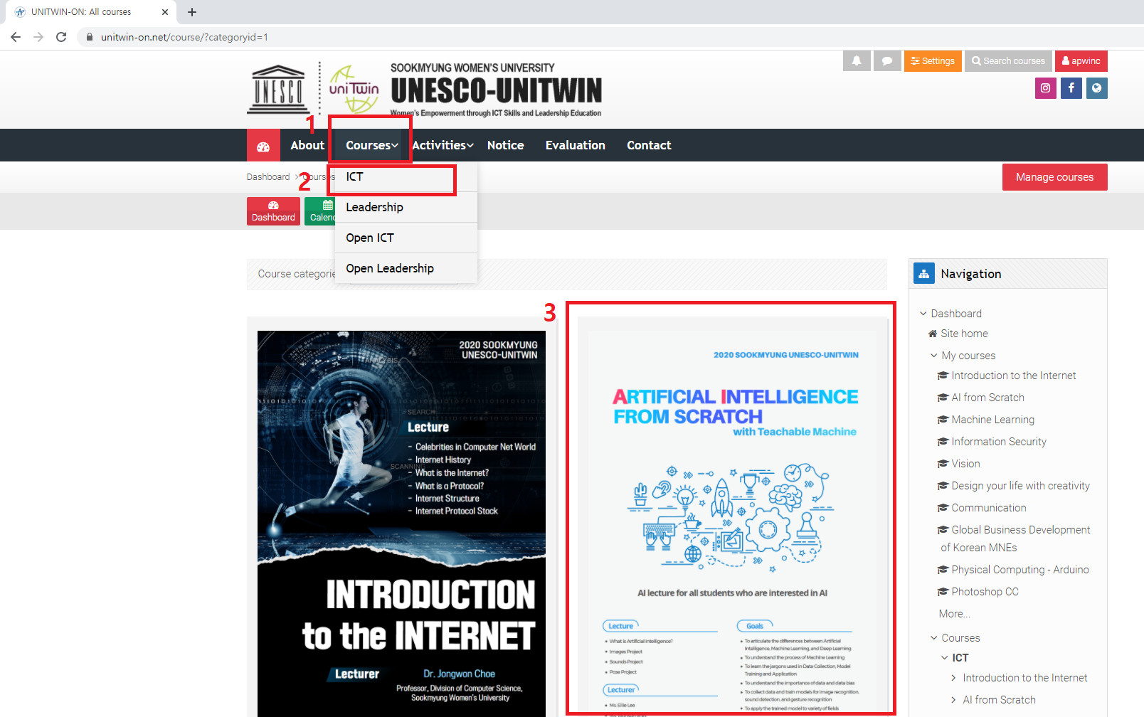
Task: Collapse the ICT tree node in Navigation
Action: [945, 658]
